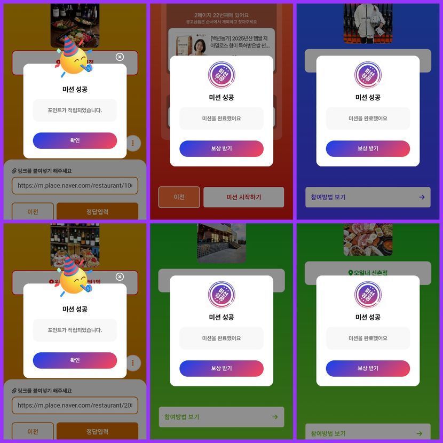
Task: Select 미션 시작하기 in the red panel
Action: (x=243, y=197)
